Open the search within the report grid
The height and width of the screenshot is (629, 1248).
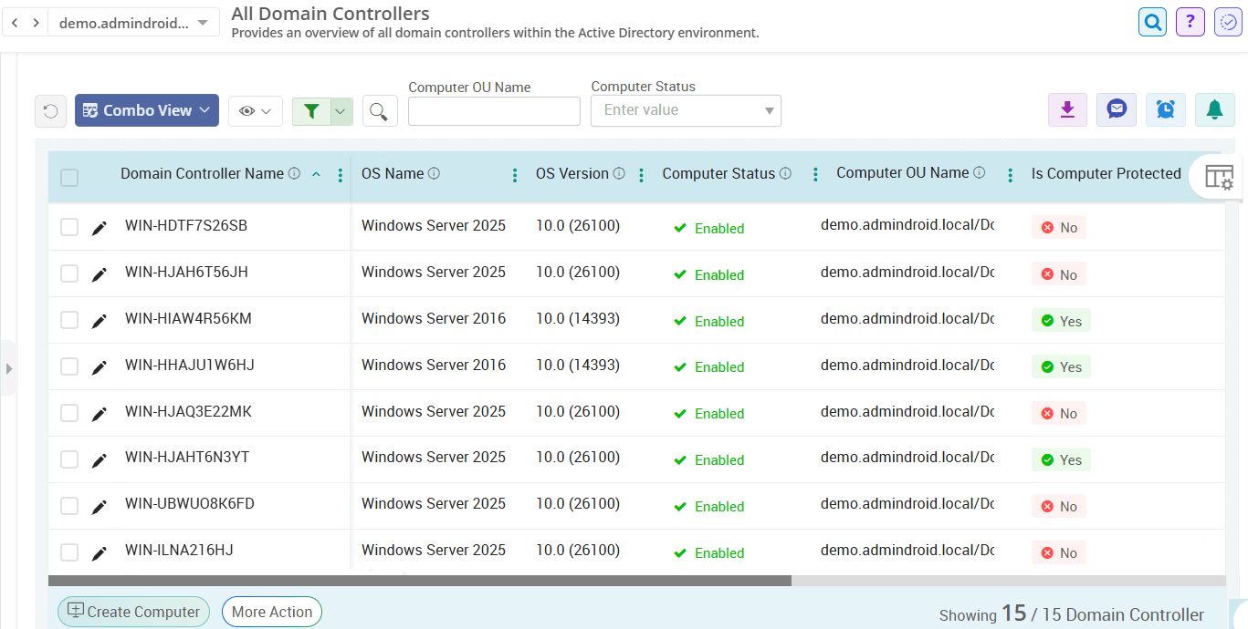pyautogui.click(x=380, y=110)
